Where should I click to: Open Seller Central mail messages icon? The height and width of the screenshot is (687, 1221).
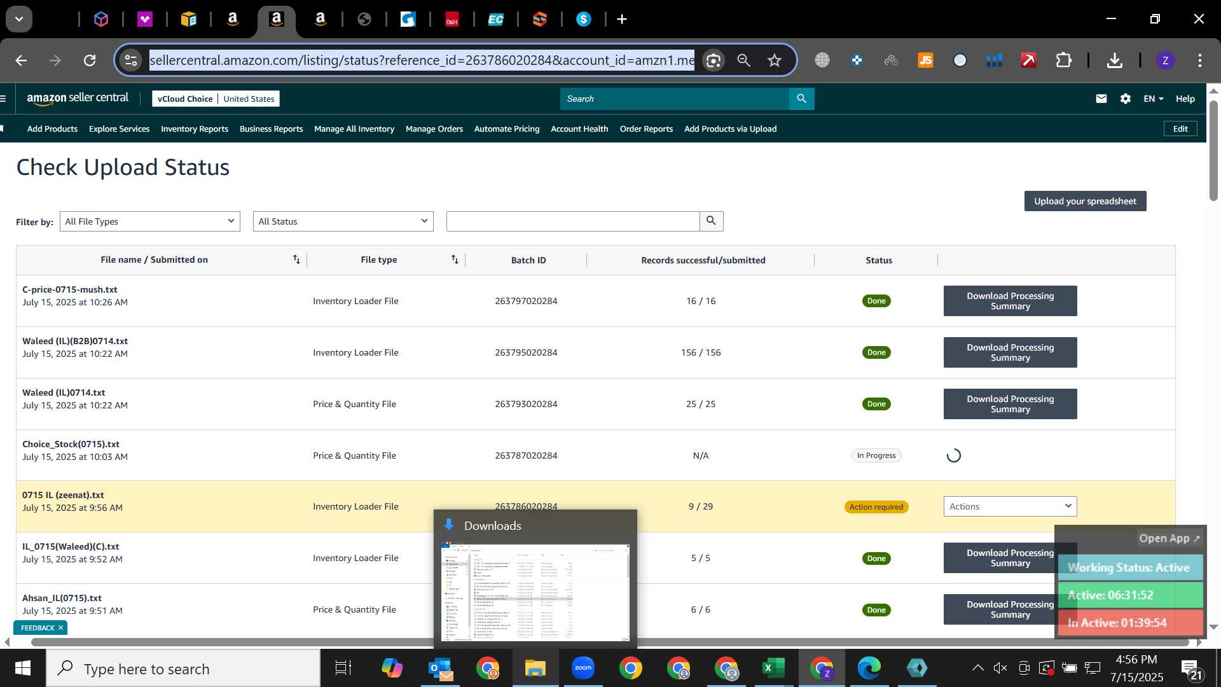(1101, 99)
